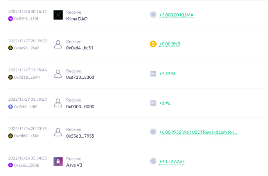Click the grey token icon beside KLIMA amount

tap(153, 15)
